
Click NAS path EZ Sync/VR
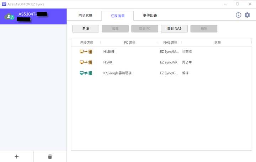(169, 62)
